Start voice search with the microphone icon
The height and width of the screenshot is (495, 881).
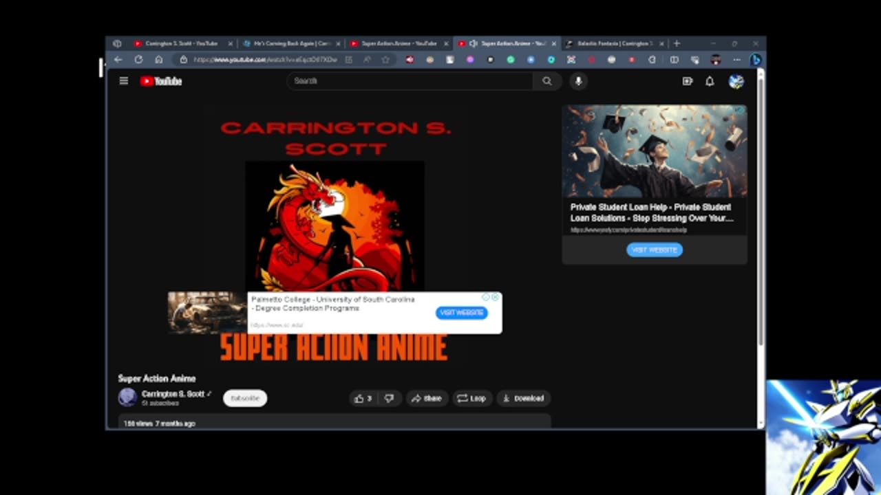click(578, 81)
